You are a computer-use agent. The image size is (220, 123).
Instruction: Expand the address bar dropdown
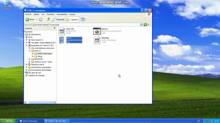141,25
